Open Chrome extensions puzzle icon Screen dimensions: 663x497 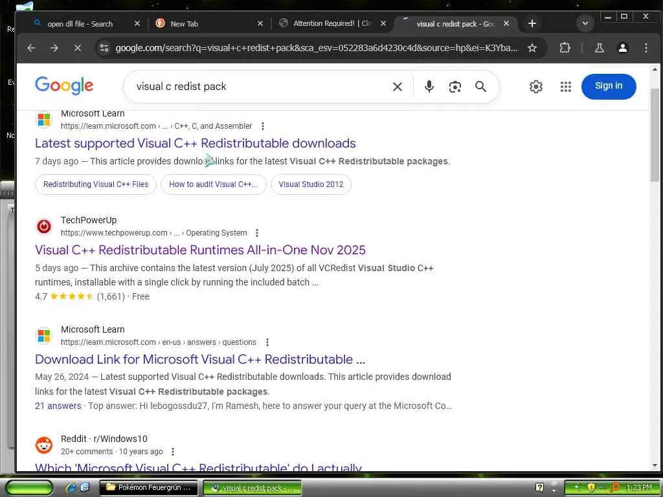pyautogui.click(x=565, y=48)
